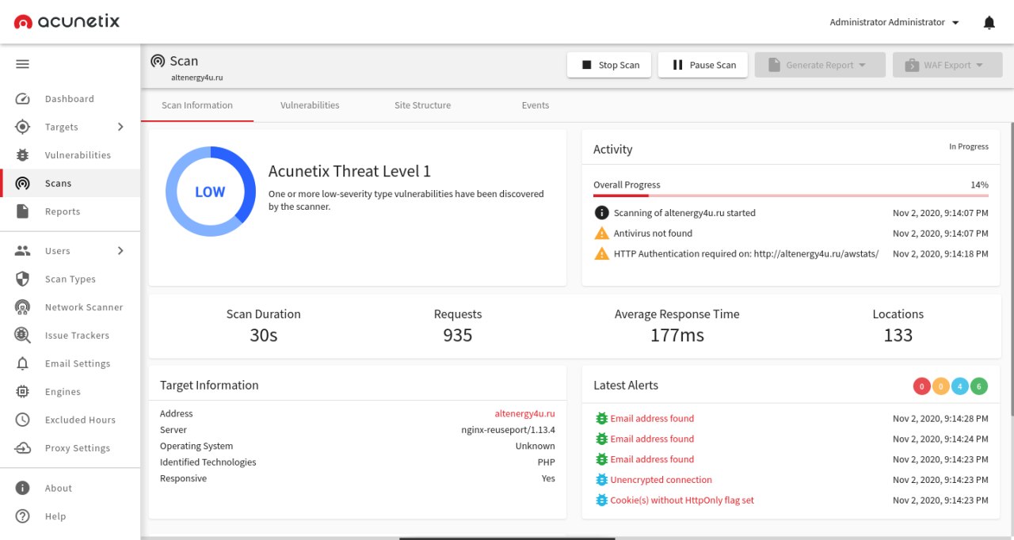
Task: Click the About info icon
Action: (22, 489)
